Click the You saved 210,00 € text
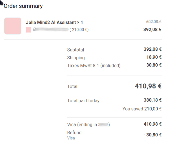This screenshot has height=144, width=171. coord(142,109)
